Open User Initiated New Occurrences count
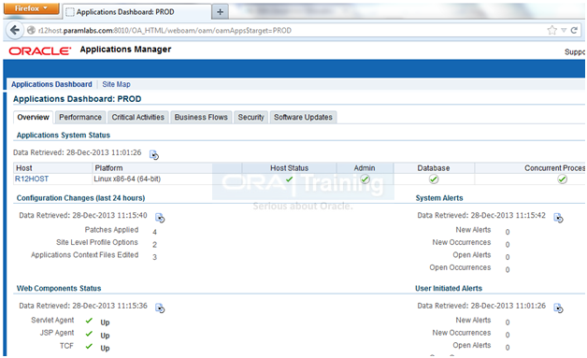The height and width of the screenshot is (358, 587). (508, 335)
